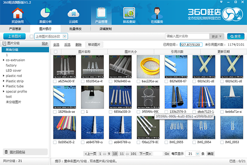The image size is (247, 165).
Task: Sort by the 引用次数 column header
Action: (x=177, y=52)
